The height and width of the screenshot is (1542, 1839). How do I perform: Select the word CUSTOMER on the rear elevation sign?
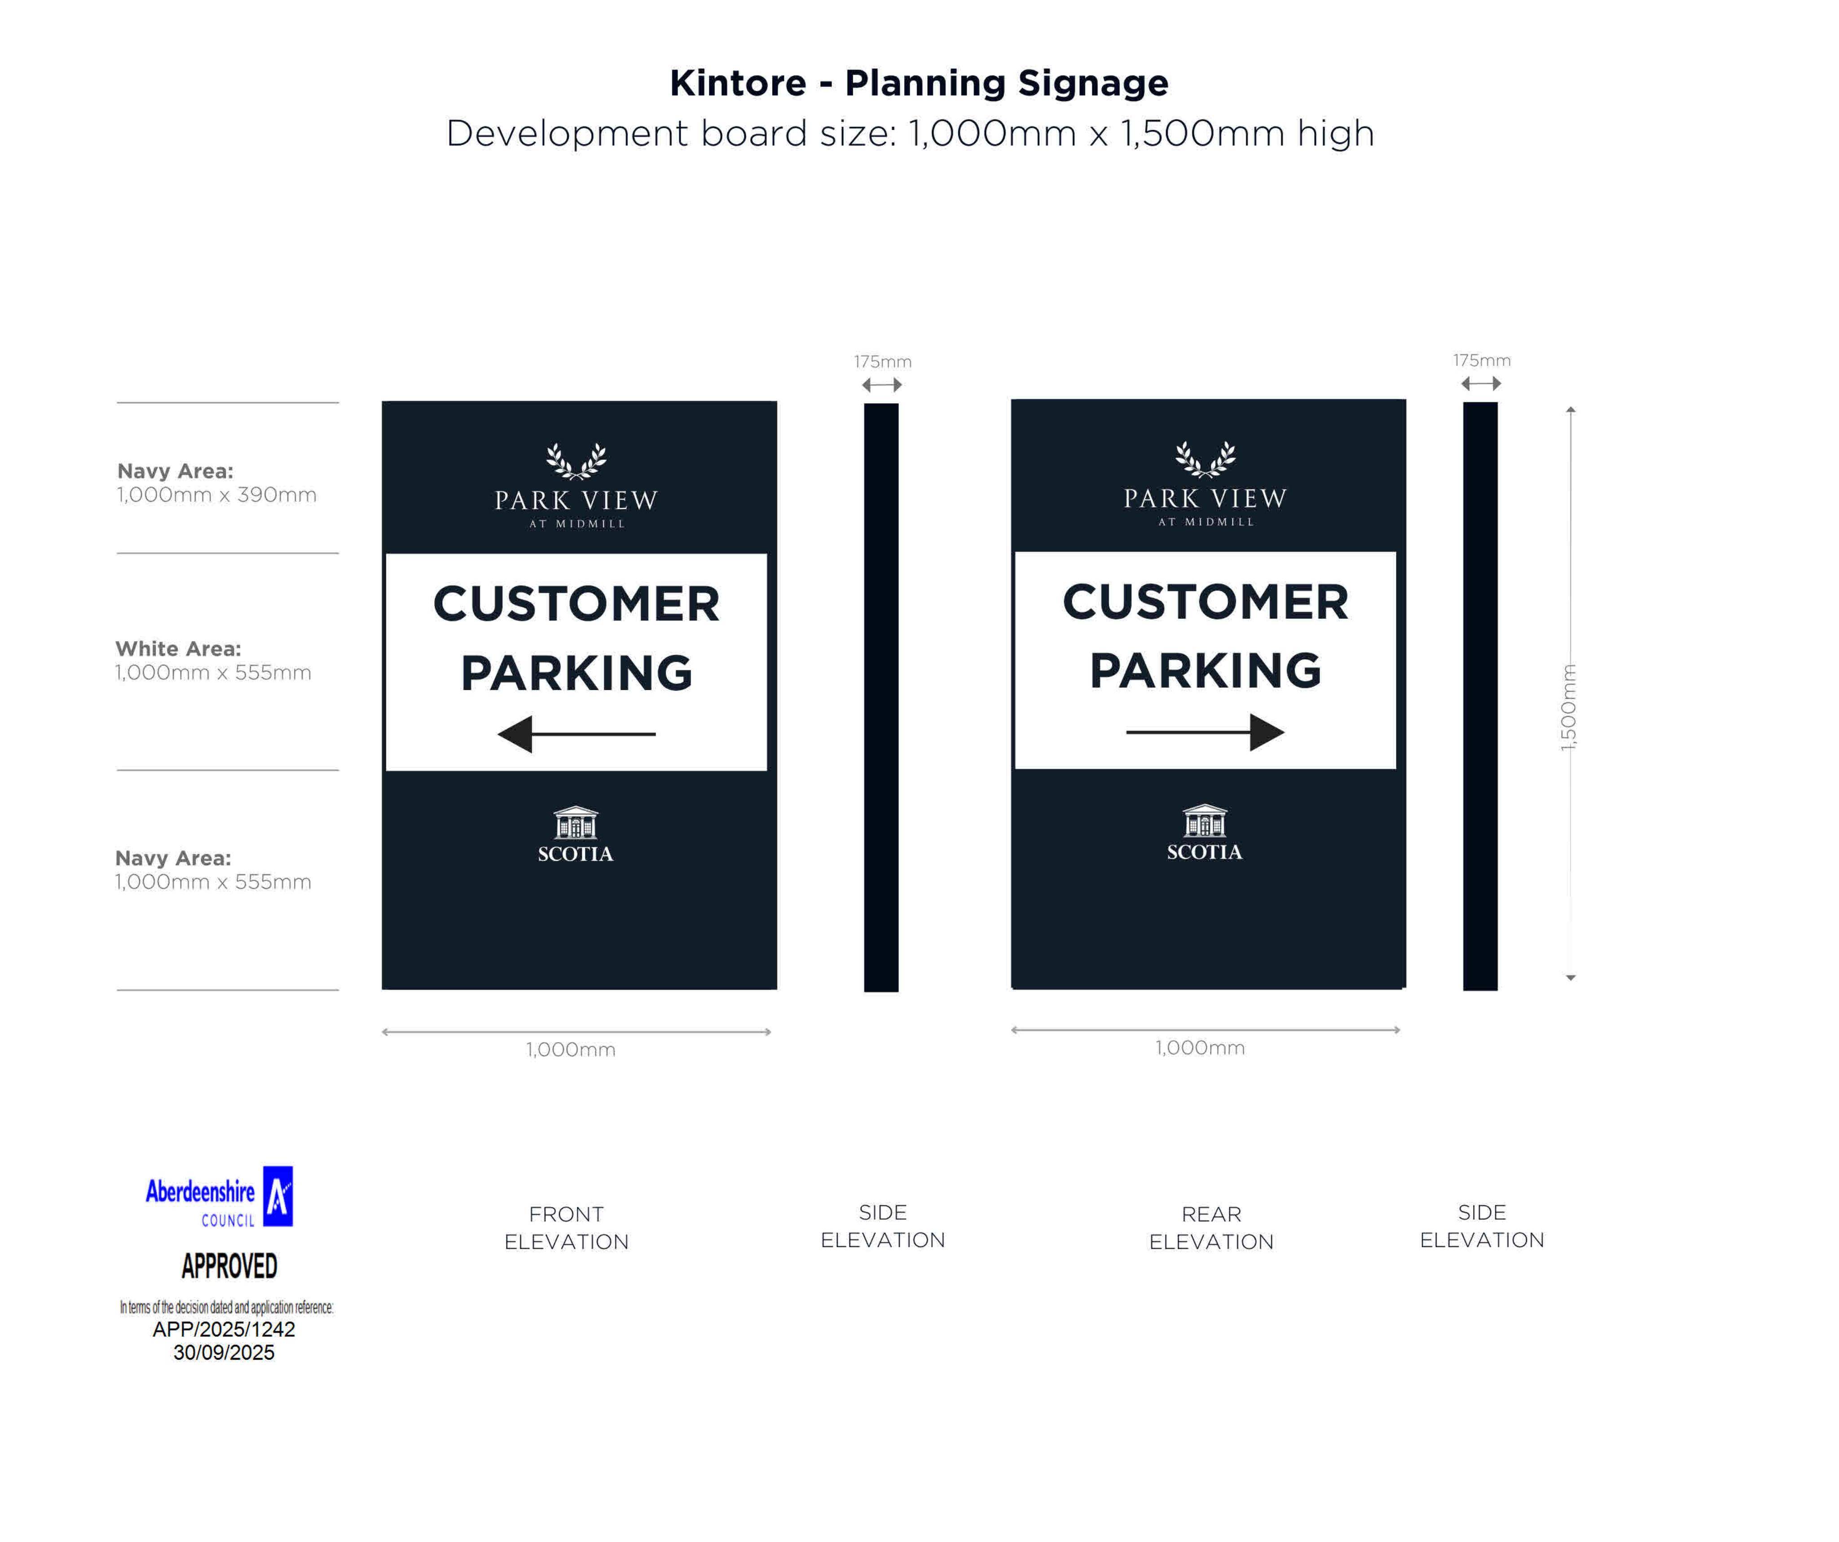click(1205, 603)
